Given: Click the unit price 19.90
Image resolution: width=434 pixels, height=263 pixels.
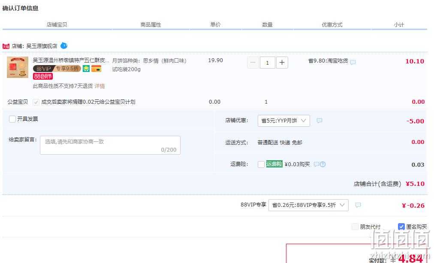Looking at the screenshot, I should click(215, 60).
